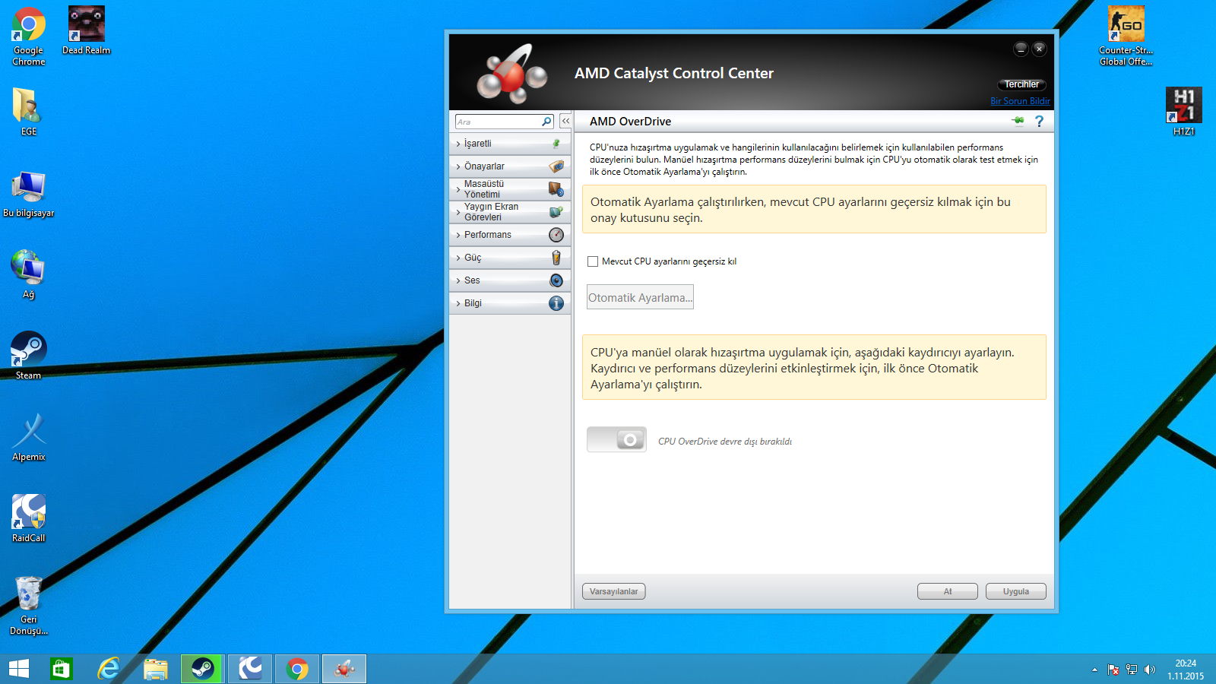This screenshot has width=1216, height=684.
Task: Open the Tercihler preferences menu
Action: [x=1021, y=84]
